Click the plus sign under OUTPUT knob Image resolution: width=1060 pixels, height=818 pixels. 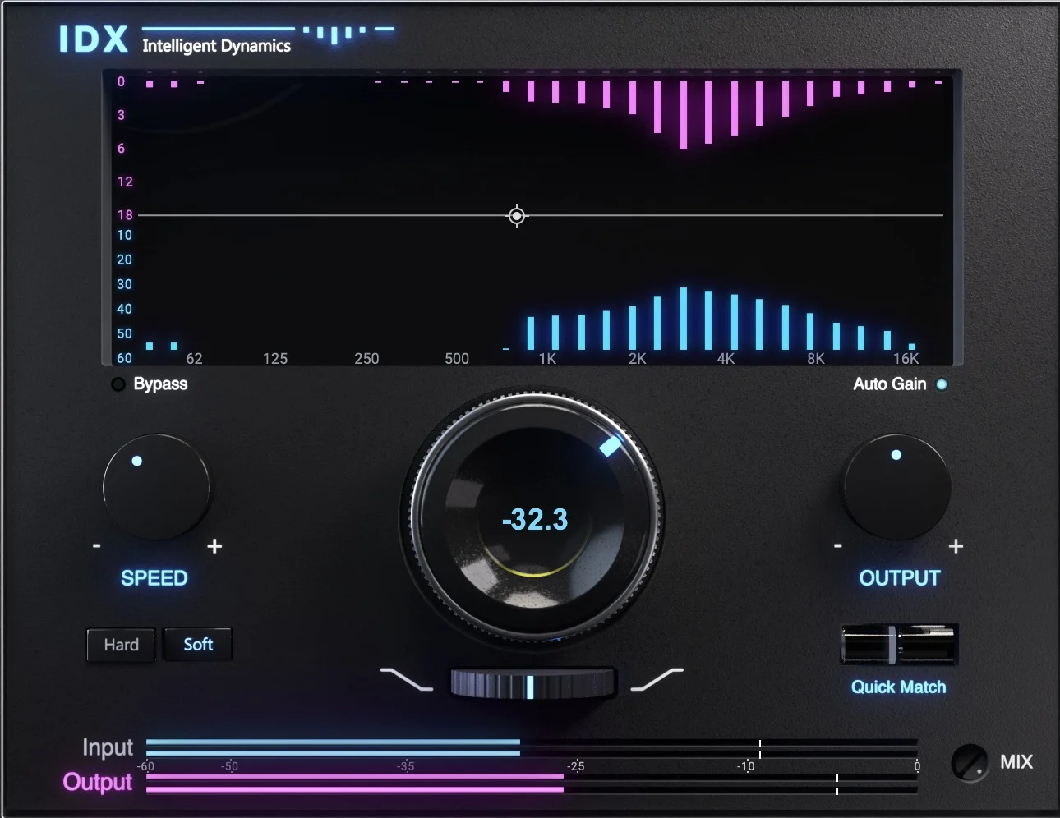(956, 546)
